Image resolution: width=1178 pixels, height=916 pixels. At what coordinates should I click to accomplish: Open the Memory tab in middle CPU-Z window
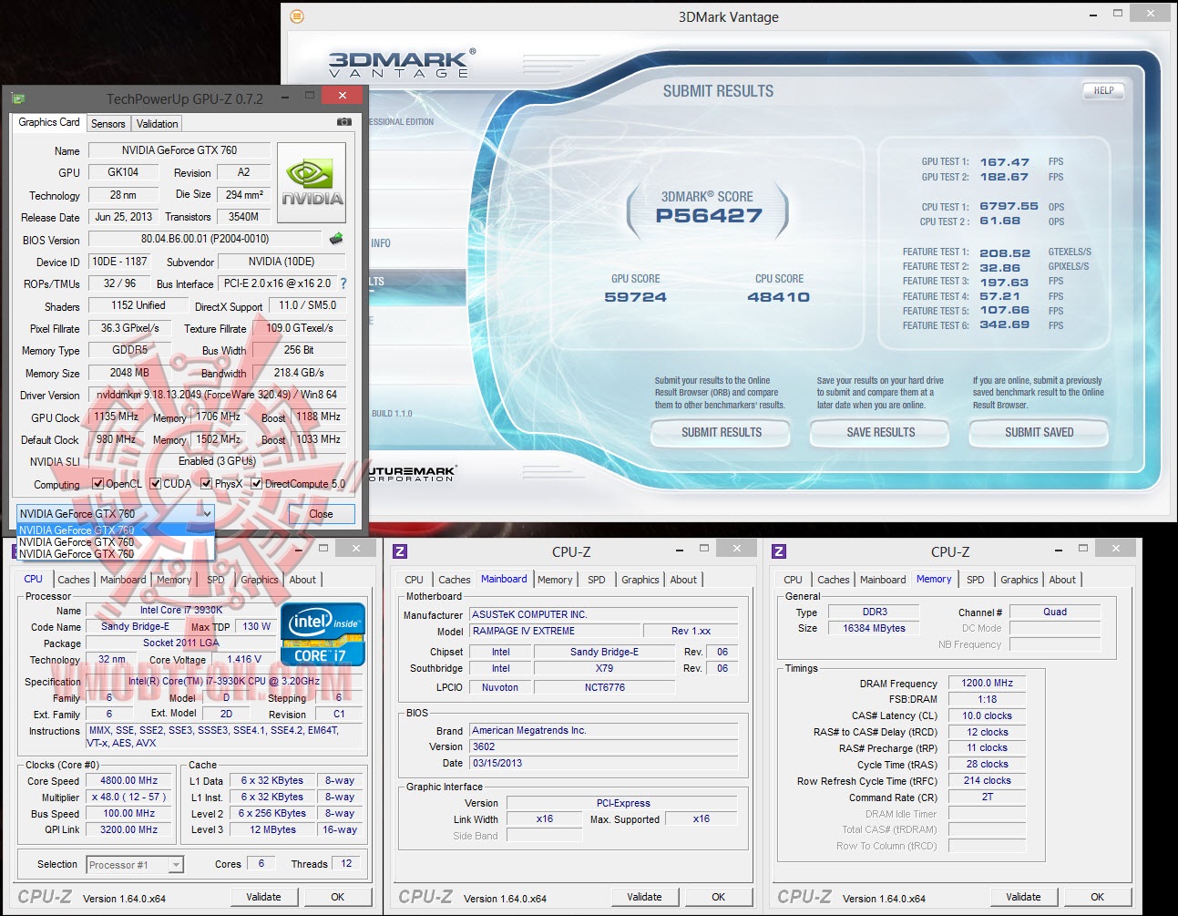(x=555, y=580)
